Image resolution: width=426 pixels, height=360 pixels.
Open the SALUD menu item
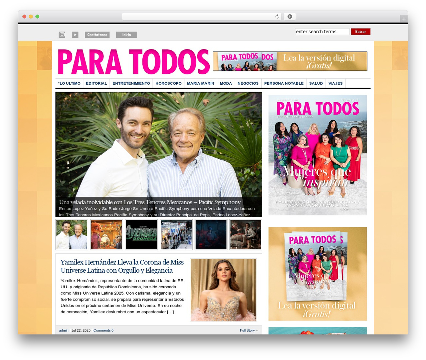click(316, 83)
